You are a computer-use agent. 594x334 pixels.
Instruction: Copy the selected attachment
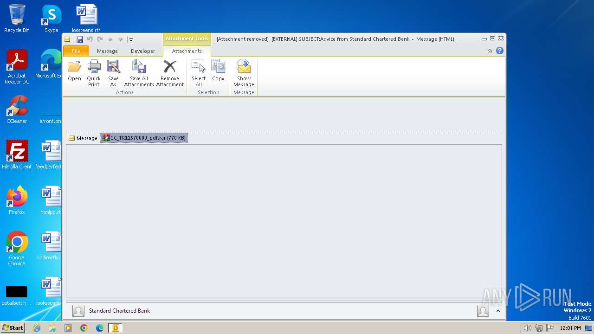click(218, 71)
